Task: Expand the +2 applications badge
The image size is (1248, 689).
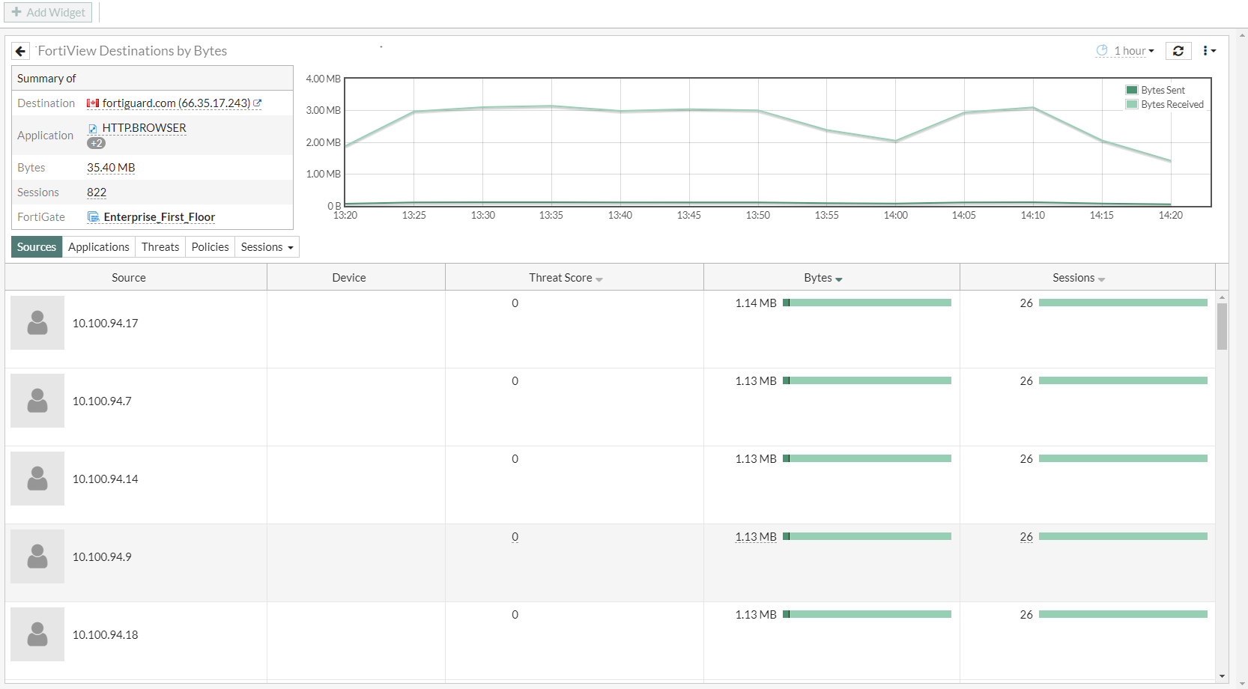Action: [x=96, y=143]
